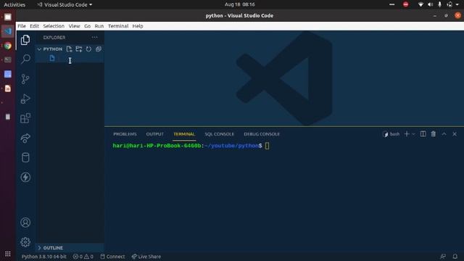Kill terminal with trash icon

click(x=434, y=134)
